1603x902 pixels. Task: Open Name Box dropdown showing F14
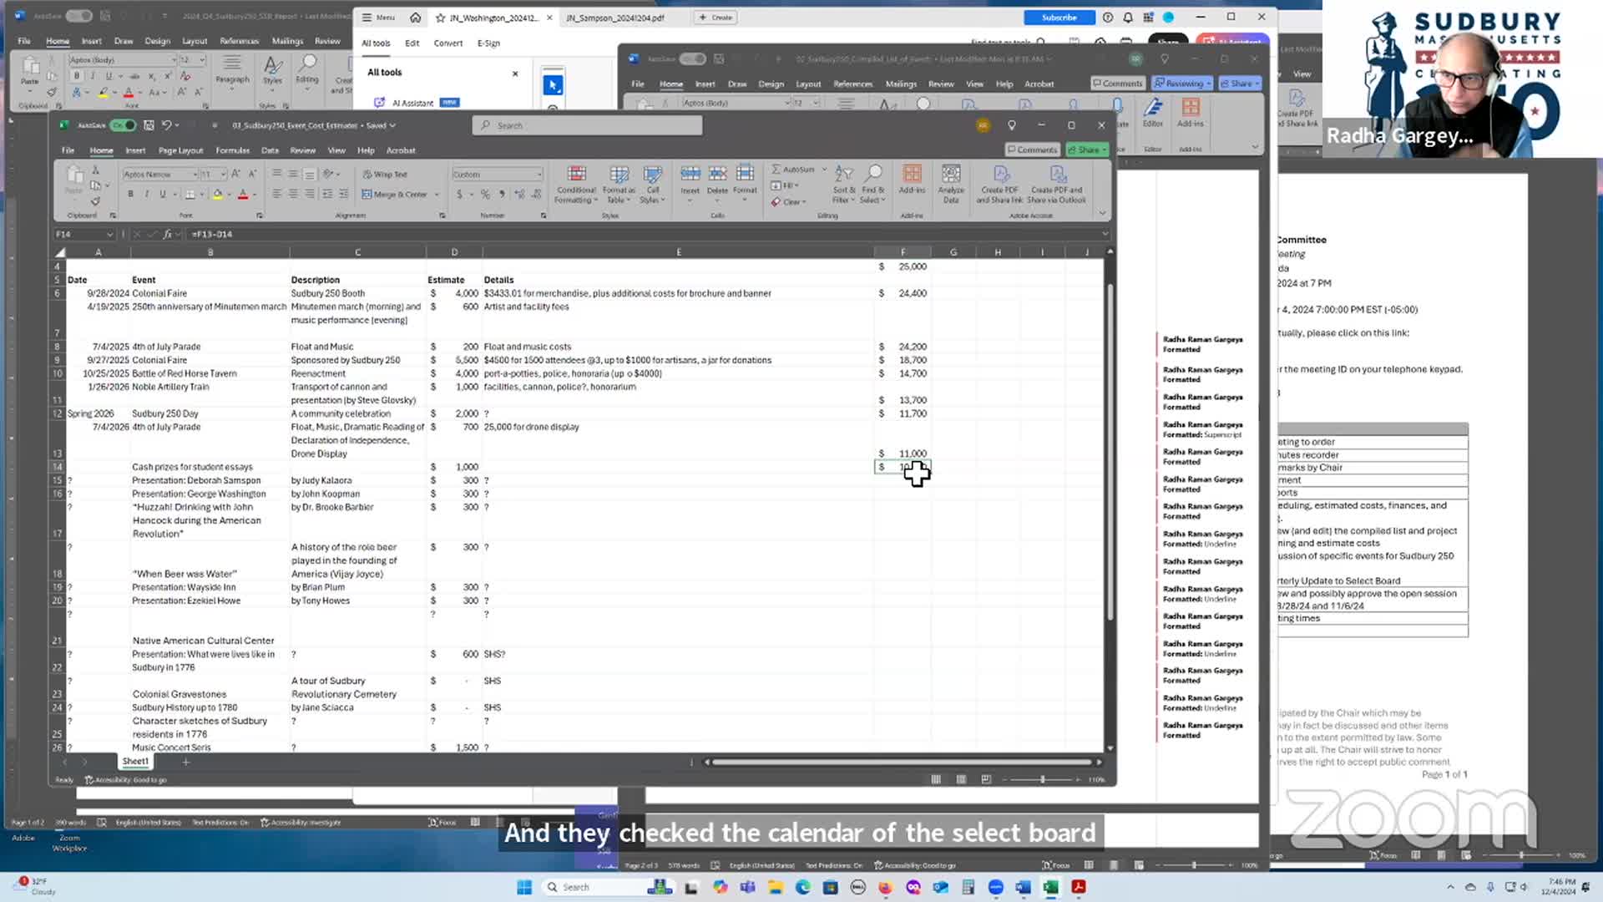point(109,235)
